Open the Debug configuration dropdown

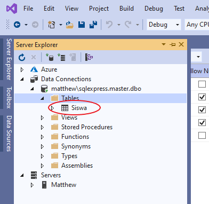[x=164, y=25]
